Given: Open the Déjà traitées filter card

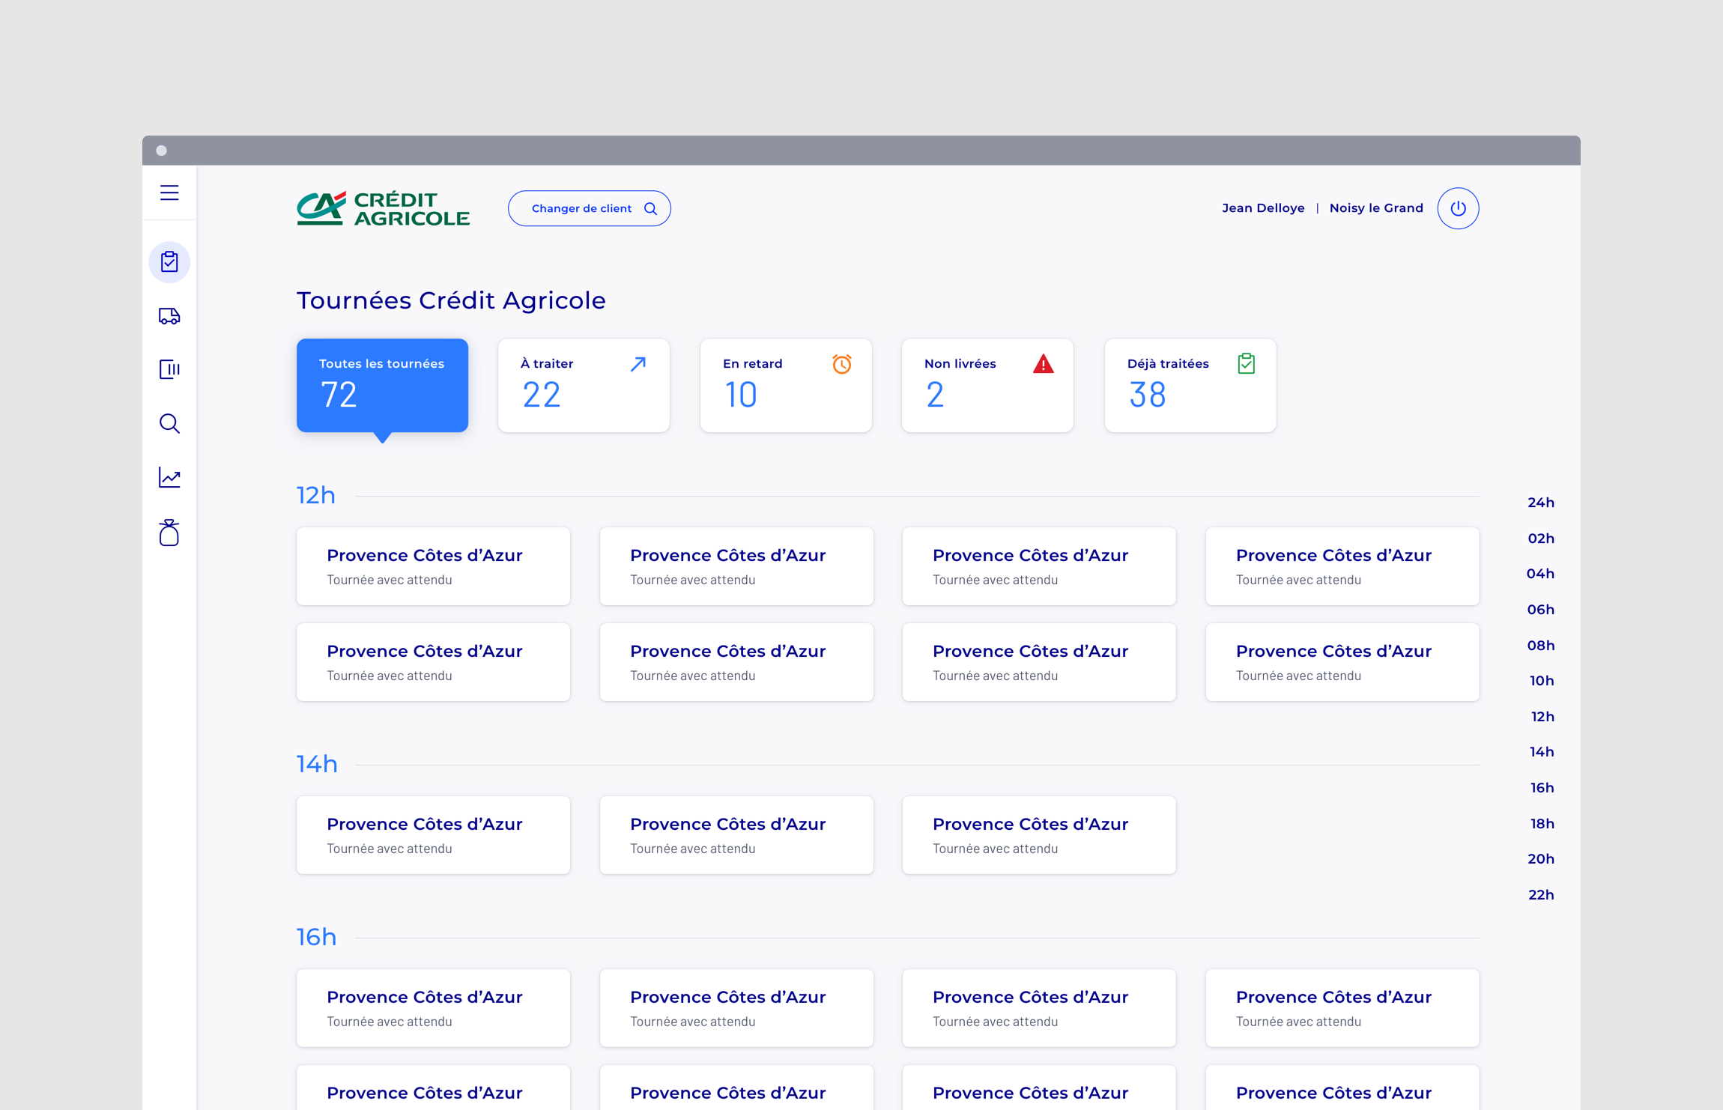Looking at the screenshot, I should pyautogui.click(x=1190, y=385).
